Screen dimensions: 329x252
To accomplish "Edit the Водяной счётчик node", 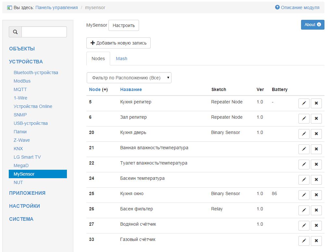I will tap(304, 226).
